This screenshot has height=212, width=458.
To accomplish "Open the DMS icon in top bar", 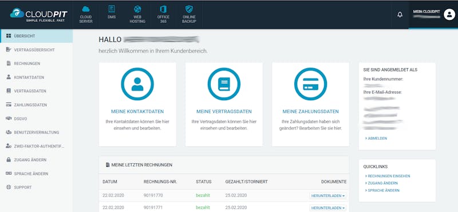I will (112, 9).
